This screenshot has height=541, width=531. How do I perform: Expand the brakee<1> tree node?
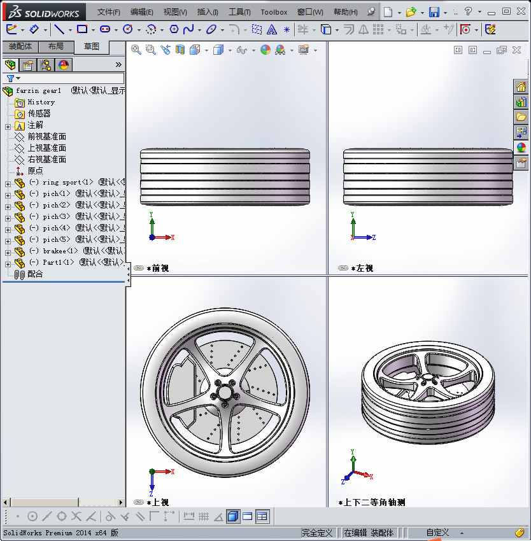[x=8, y=252]
